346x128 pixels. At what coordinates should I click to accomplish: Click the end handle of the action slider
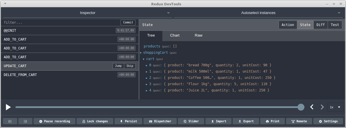point(301,107)
